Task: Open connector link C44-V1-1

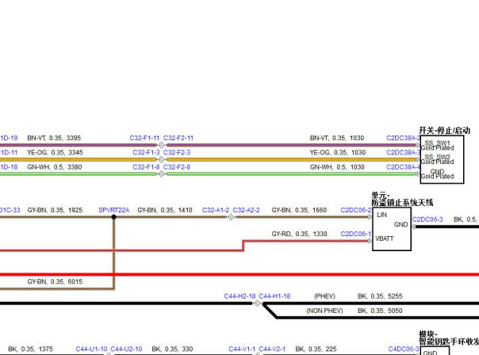Action: 242,349
